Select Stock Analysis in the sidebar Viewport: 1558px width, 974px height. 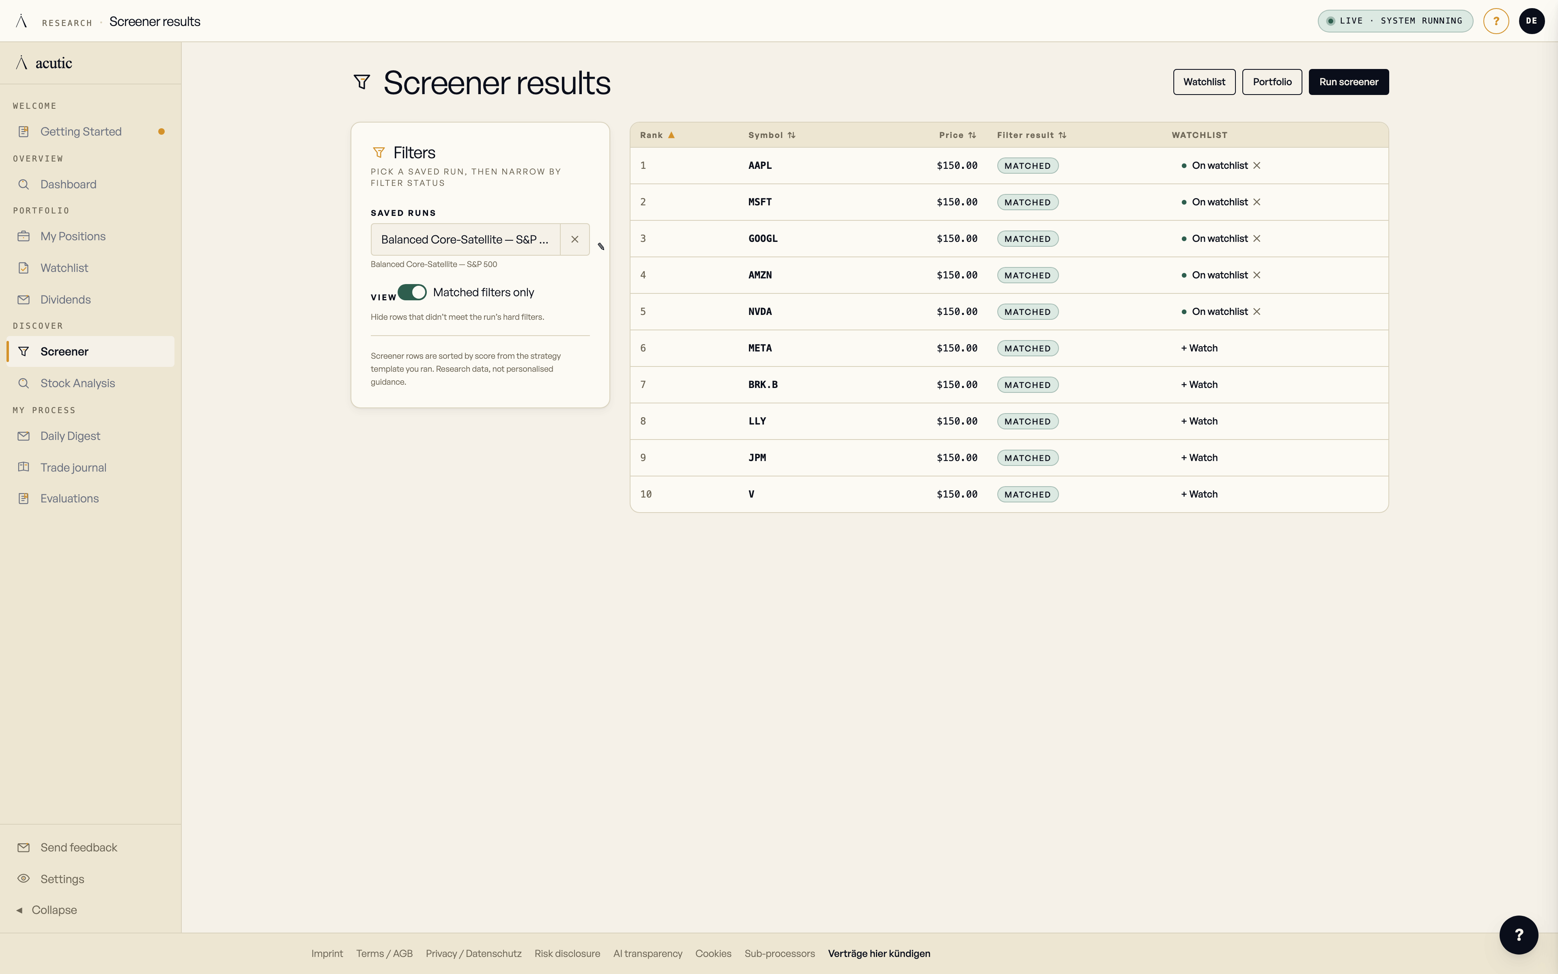tap(90, 383)
